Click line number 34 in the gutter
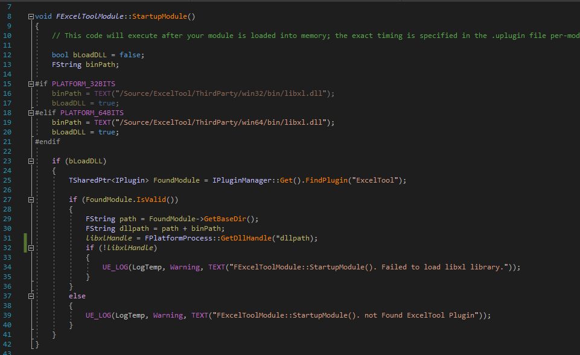The image size is (580, 355). (x=7, y=266)
